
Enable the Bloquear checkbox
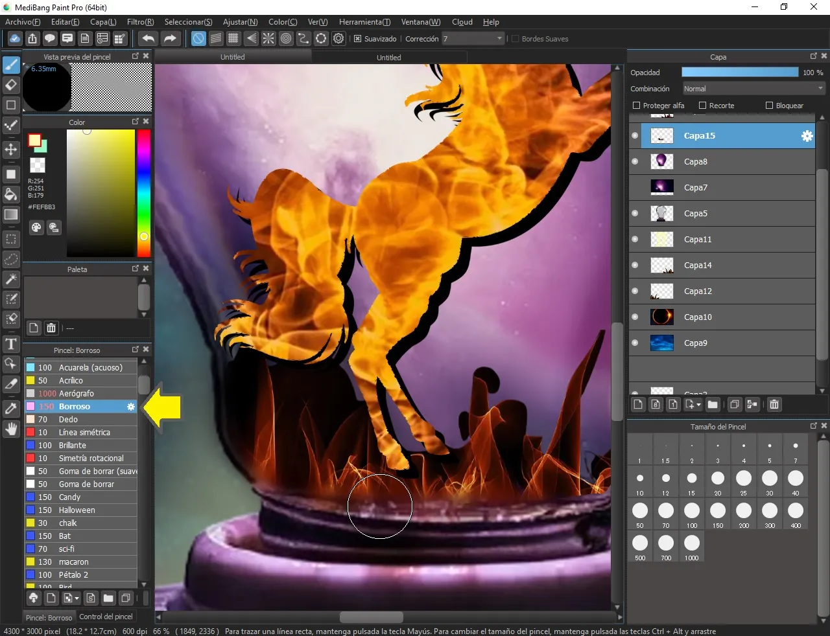(769, 106)
